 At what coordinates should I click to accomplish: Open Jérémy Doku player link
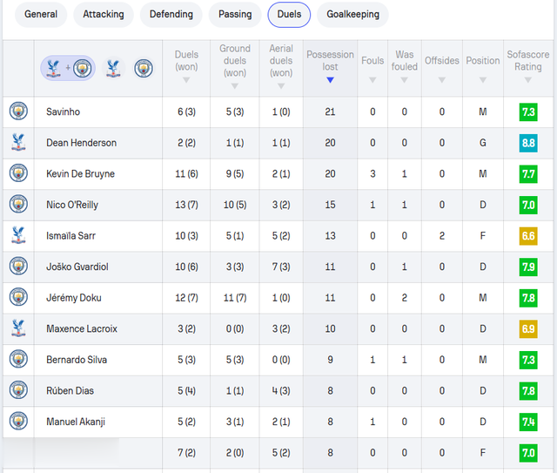coord(74,298)
